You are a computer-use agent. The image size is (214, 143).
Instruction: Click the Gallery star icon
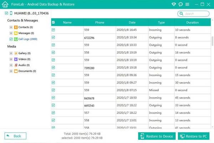(x=16, y=53)
